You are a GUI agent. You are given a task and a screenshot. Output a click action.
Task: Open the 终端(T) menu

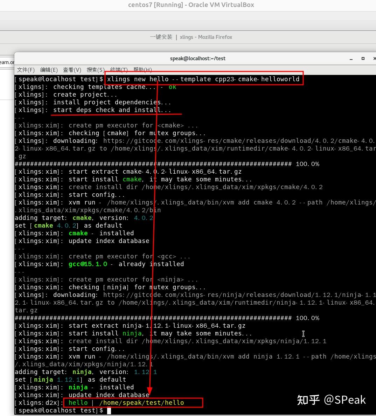pos(119,70)
